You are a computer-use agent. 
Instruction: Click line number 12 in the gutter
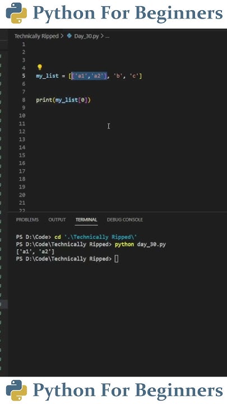(22, 131)
